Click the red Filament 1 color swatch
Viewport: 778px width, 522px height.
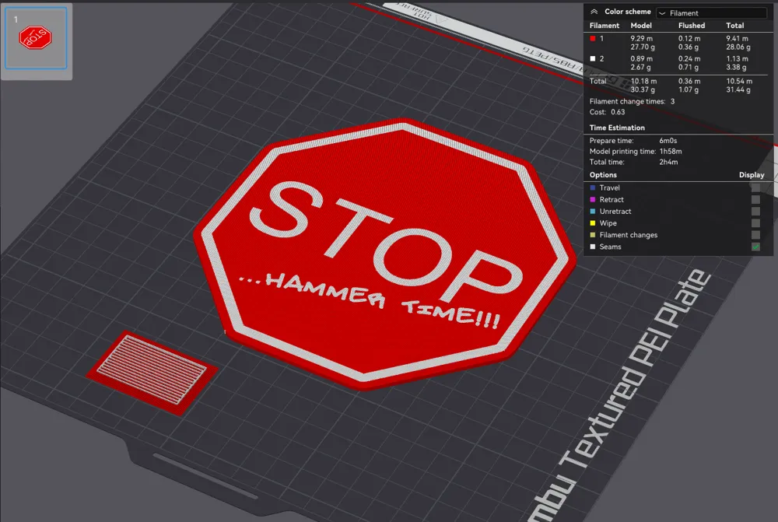pyautogui.click(x=592, y=38)
